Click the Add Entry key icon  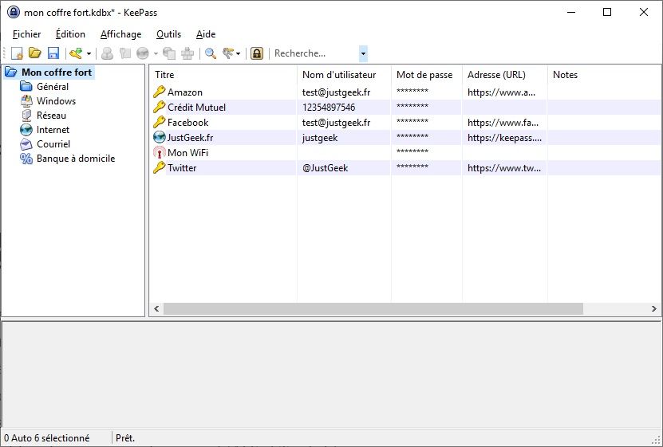pos(76,53)
